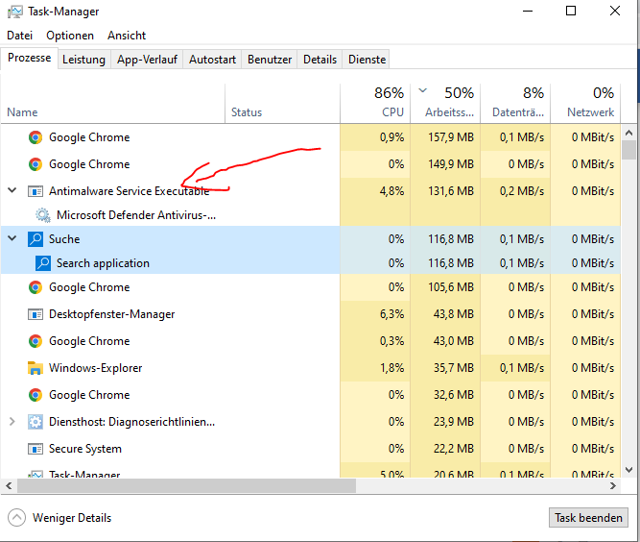Click the Microsoft Defender Antivirus gear icon
Image resolution: width=640 pixels, height=542 pixels.
tap(43, 215)
